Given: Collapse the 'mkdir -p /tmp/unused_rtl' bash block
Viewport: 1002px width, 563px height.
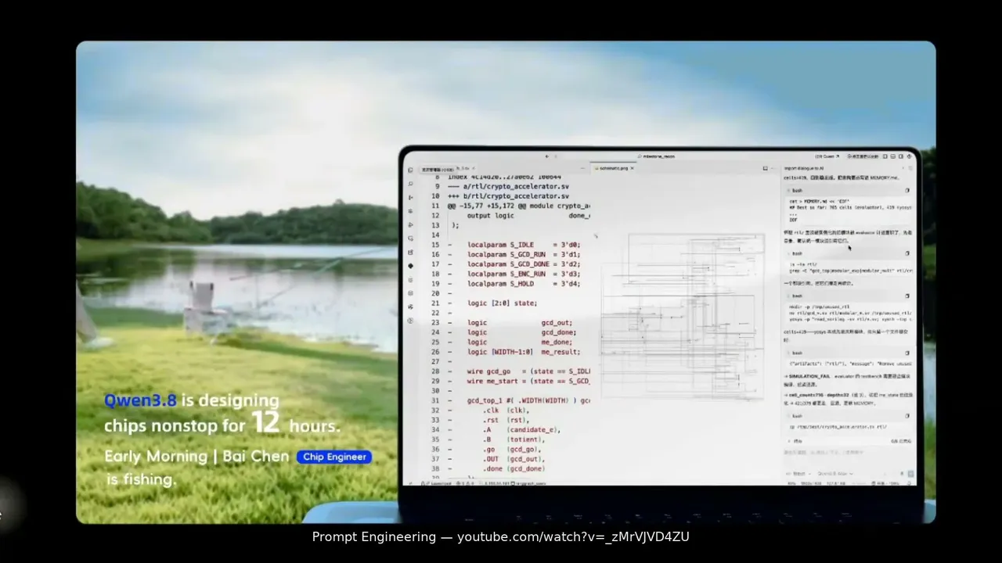Looking at the screenshot, I should click(788, 296).
